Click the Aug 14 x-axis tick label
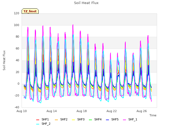Screen dimensions: 173x129 pyautogui.click(x=52, y=111)
